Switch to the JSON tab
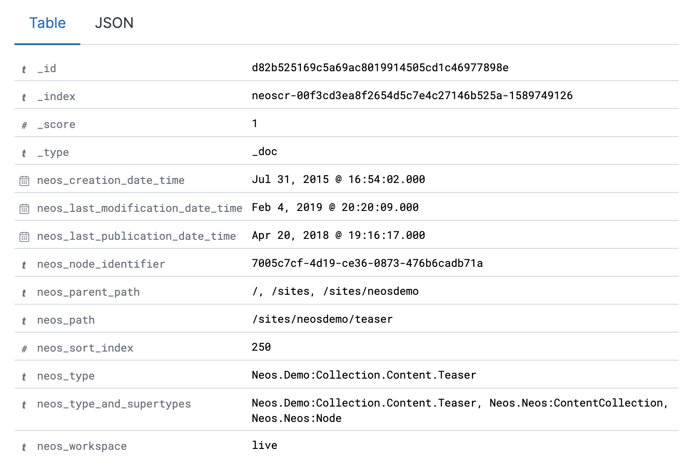 [x=114, y=23]
